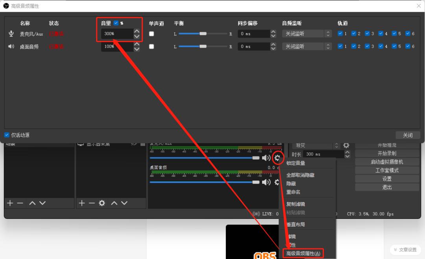Image resolution: width=425 pixels, height=259 pixels.
Task: Click the 关闭 button in audio properties
Action: point(408,135)
